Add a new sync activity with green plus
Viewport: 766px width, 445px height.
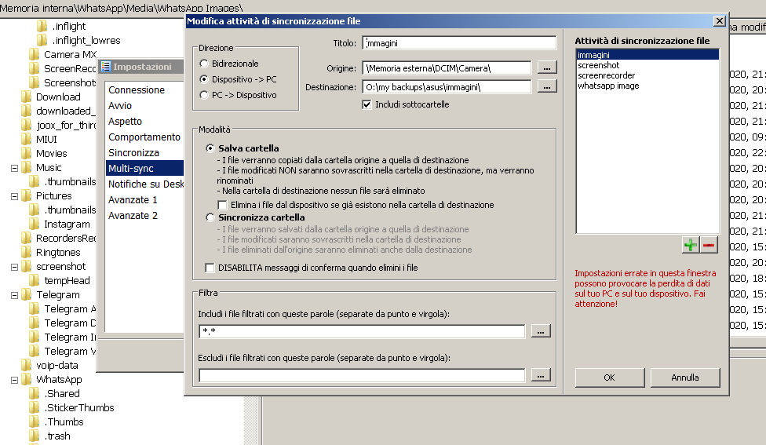pos(691,245)
